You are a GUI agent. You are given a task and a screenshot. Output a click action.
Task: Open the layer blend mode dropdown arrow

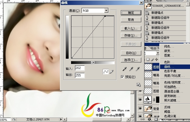[158, 53]
